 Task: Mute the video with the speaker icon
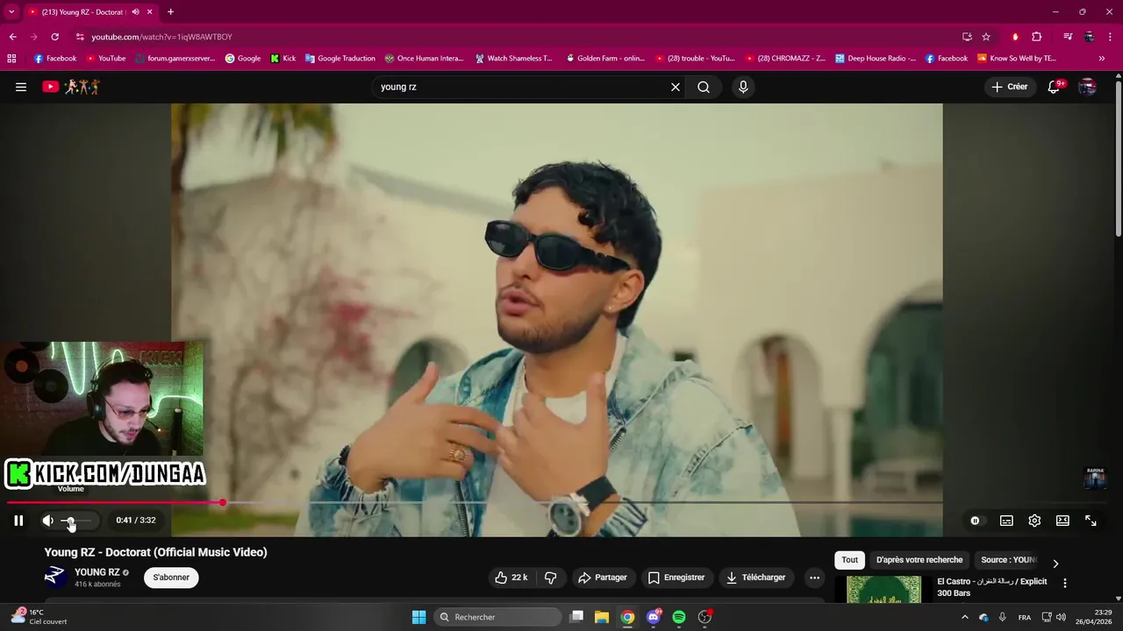point(48,521)
